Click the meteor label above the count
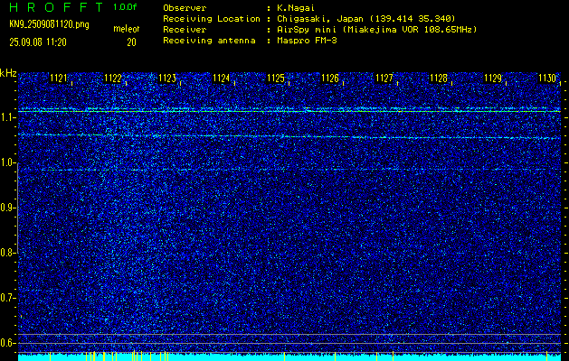 click(127, 29)
